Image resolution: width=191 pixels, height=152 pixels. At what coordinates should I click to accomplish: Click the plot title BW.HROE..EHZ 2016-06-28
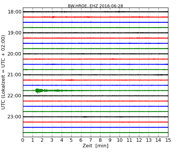click(x=95, y=6)
